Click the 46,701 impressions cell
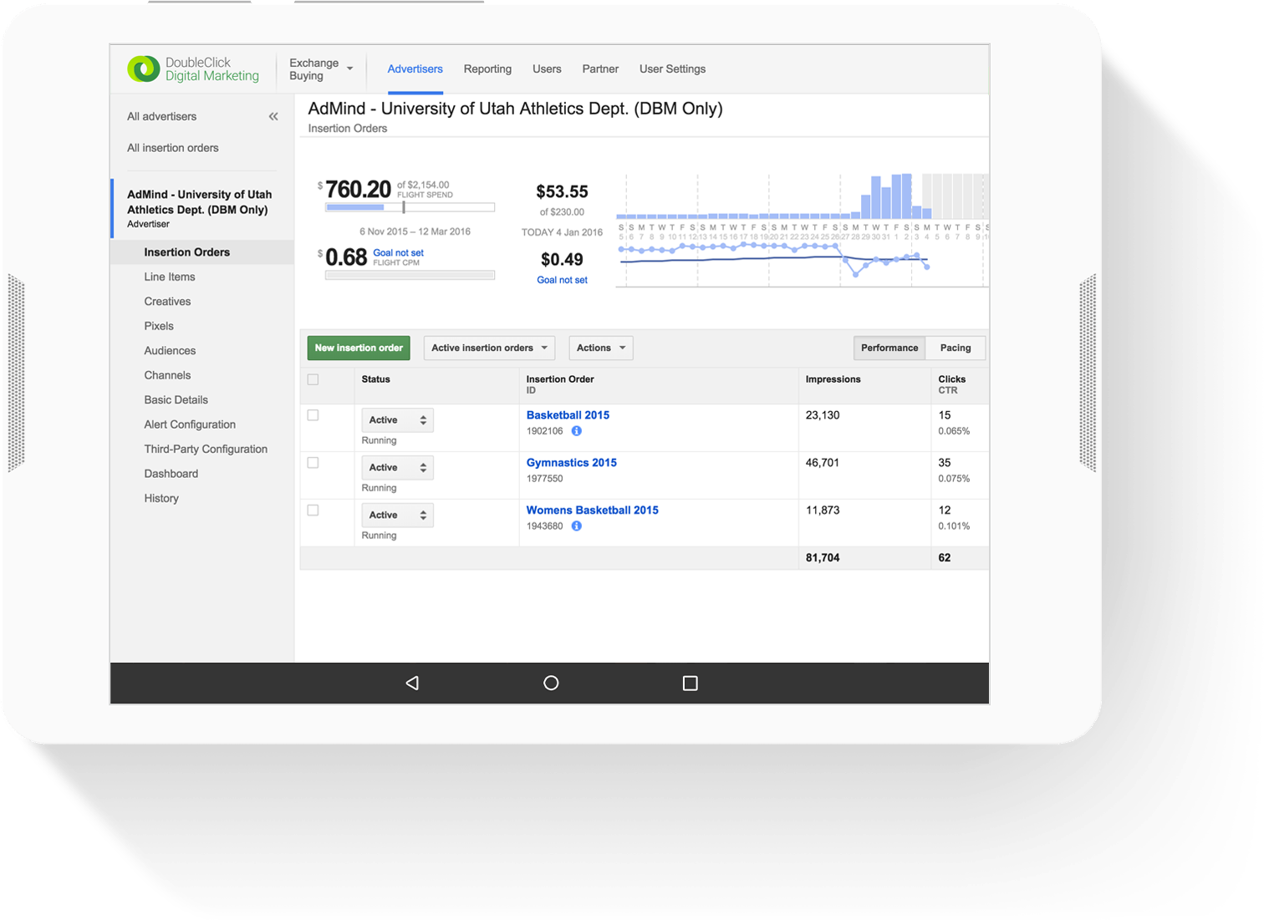1264x920 pixels. click(823, 463)
